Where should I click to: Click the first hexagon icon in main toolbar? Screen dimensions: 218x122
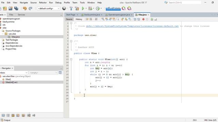click(124, 8)
